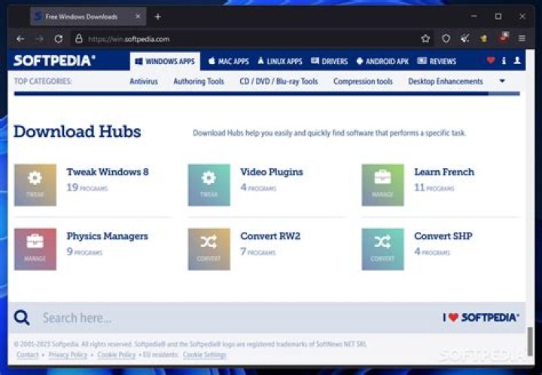Click the Softpedia logo
Viewport: 542px width, 375px height.
[x=55, y=61]
